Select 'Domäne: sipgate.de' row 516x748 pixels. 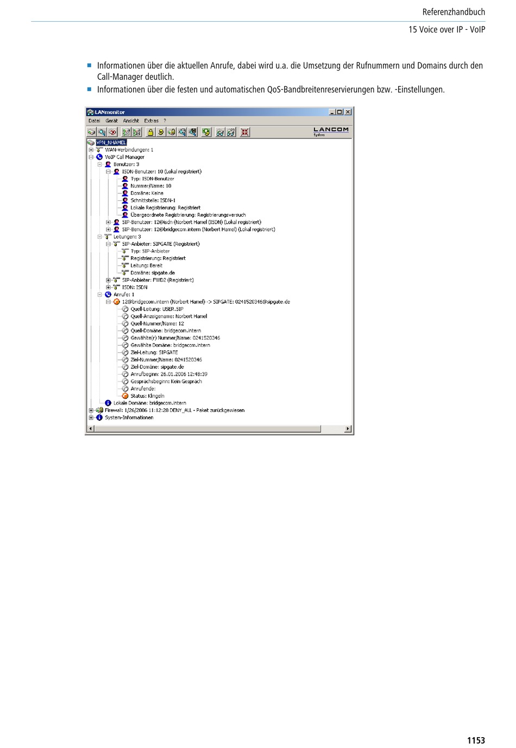153,273
